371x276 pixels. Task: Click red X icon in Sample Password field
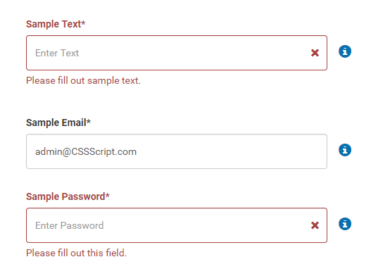(x=315, y=225)
